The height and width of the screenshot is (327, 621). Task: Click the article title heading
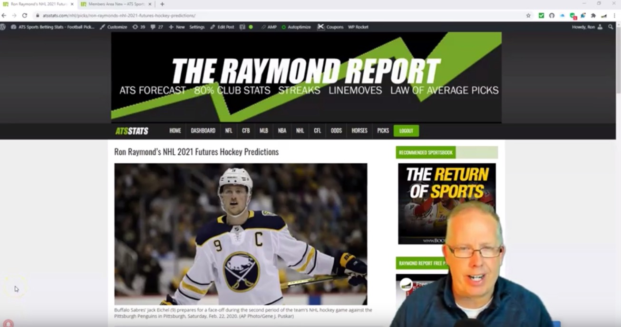196,152
